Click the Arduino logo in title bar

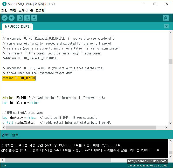point(4,4)
